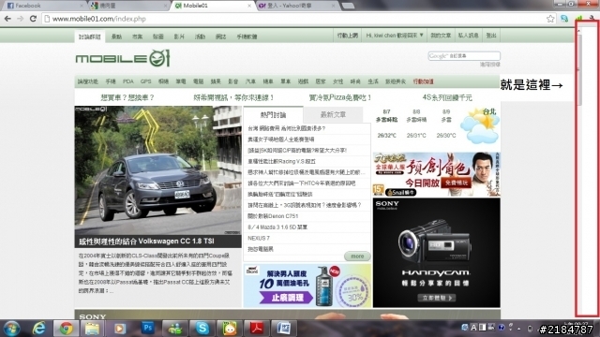Open the HTC discussion thread
600x337 pixels.
pyautogui.click(x=302, y=183)
